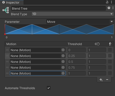The width and height of the screenshot is (115, 96).
Task: Click the graph maximum value 1
Action: (x=112, y=37)
